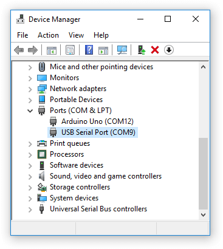Click the Processors chip icon

tap(42, 154)
